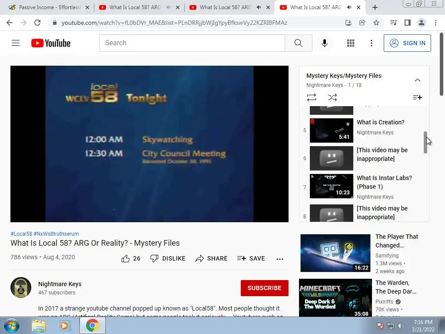Open a new browser tab

pos(375,7)
